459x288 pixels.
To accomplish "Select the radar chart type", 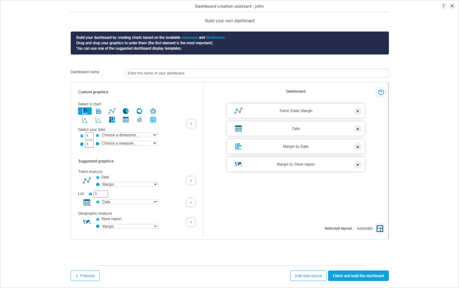I will (x=153, y=111).
